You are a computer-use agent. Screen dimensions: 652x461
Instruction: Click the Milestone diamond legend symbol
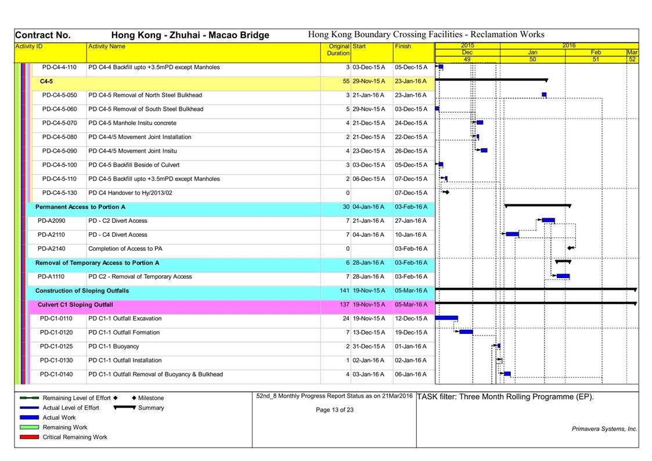coord(134,398)
